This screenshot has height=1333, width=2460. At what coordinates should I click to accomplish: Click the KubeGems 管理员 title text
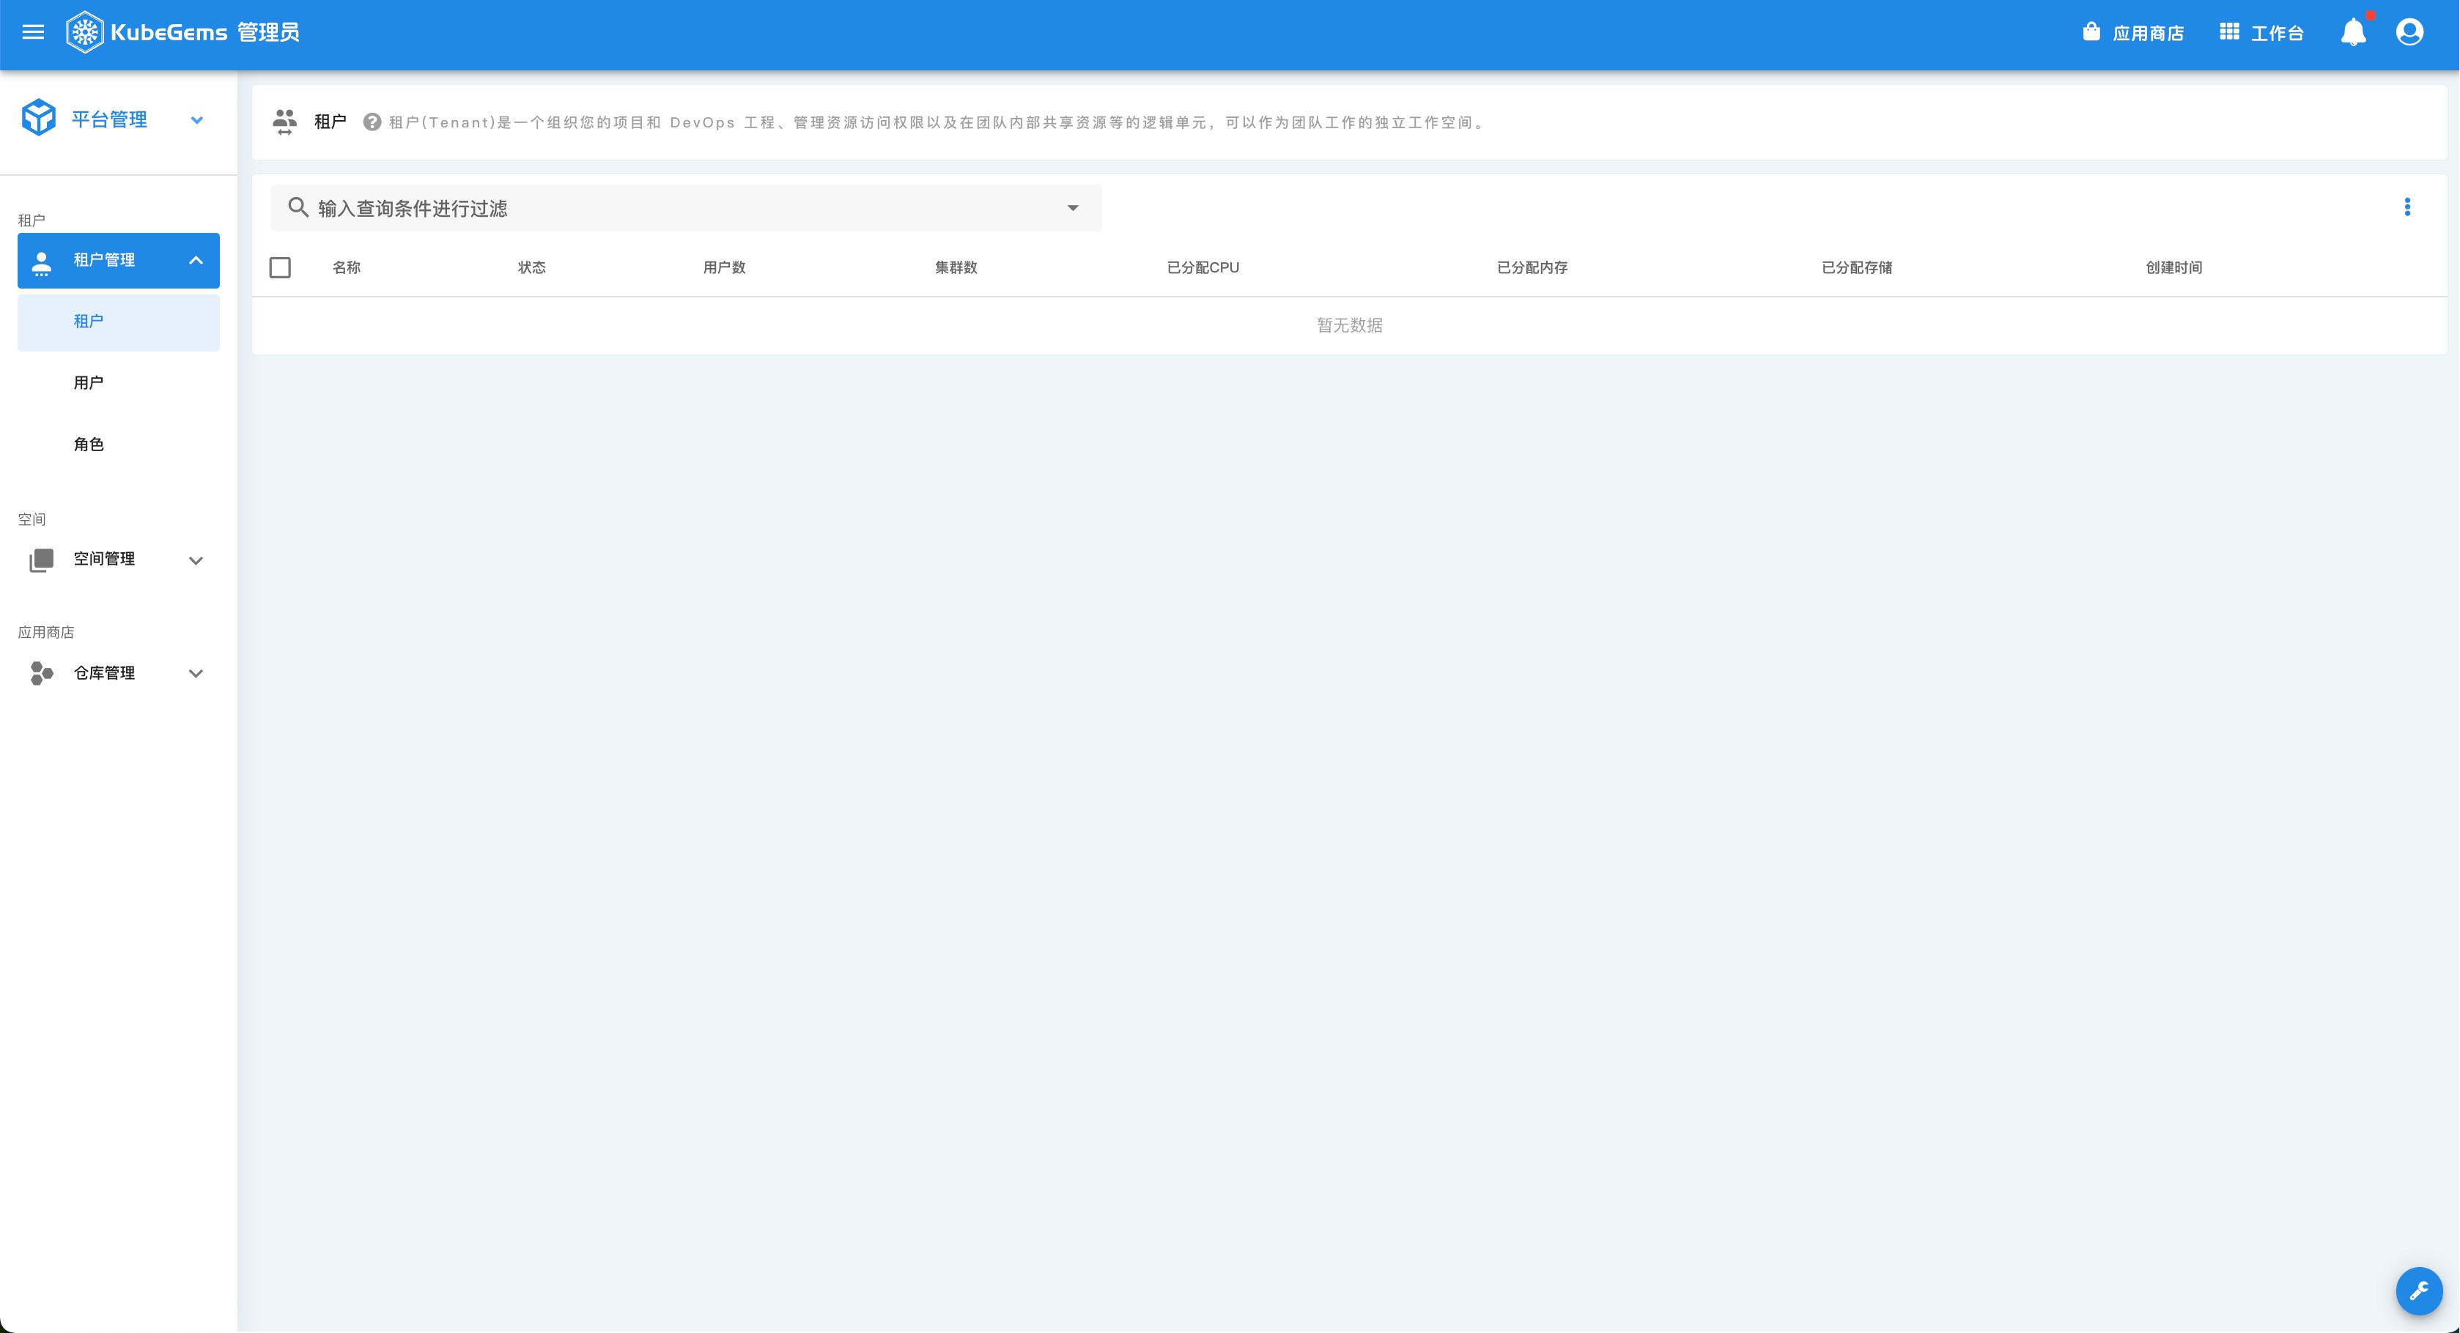[205, 32]
